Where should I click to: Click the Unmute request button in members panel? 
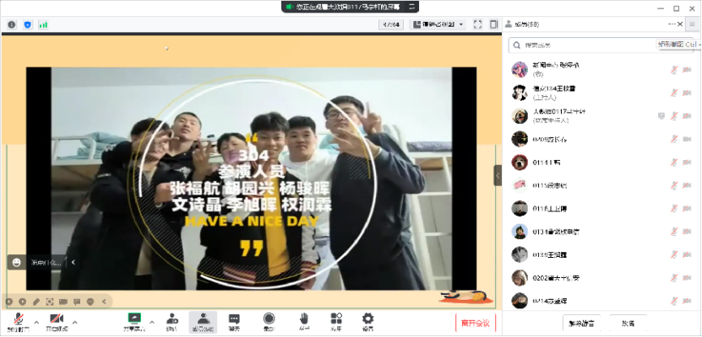pos(580,322)
